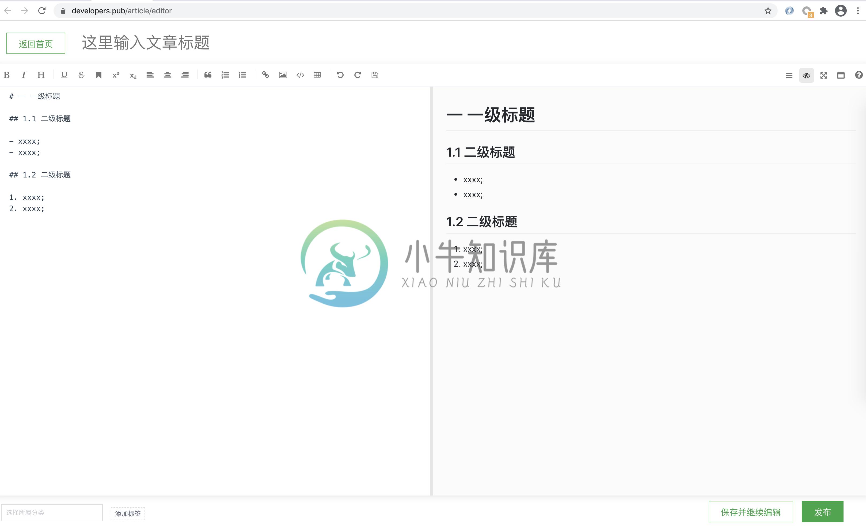The image size is (866, 526).
Task: Open the 选择所属分类 category dropdown
Action: click(x=52, y=512)
